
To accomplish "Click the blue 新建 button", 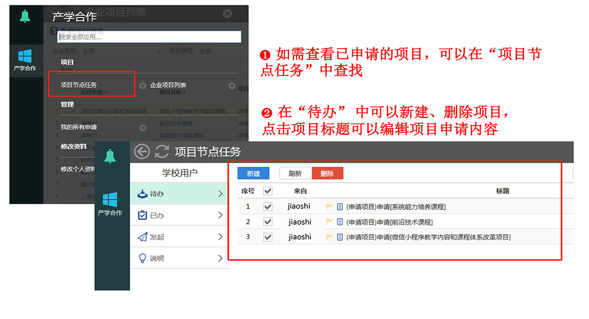I will click(253, 173).
